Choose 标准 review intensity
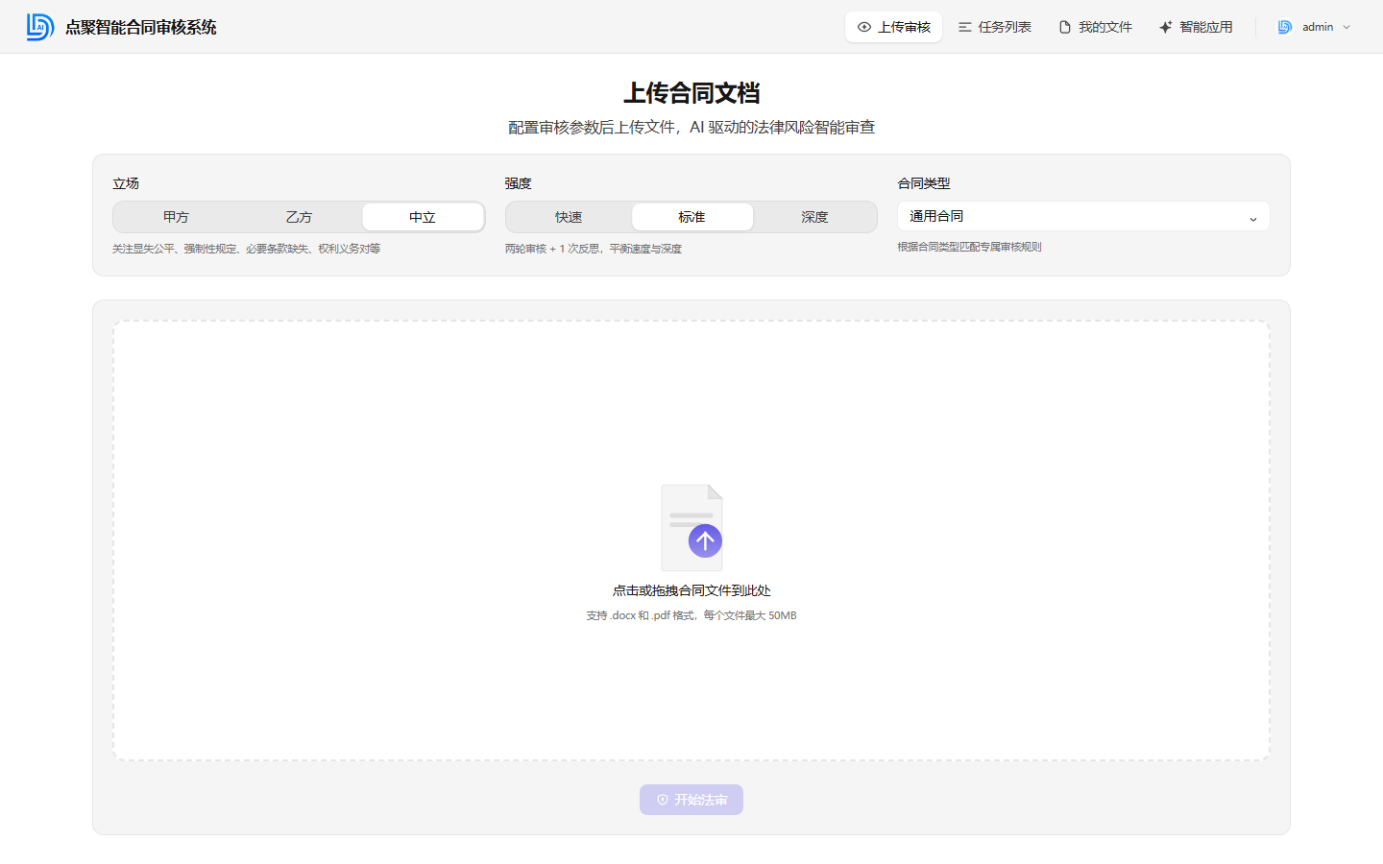Screen dimensions: 1383x864 tap(691, 217)
